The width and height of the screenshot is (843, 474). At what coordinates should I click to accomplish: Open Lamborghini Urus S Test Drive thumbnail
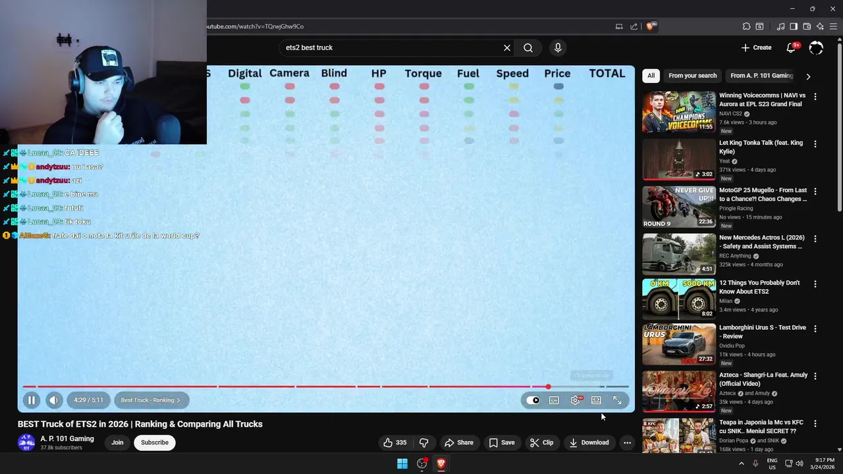click(679, 344)
